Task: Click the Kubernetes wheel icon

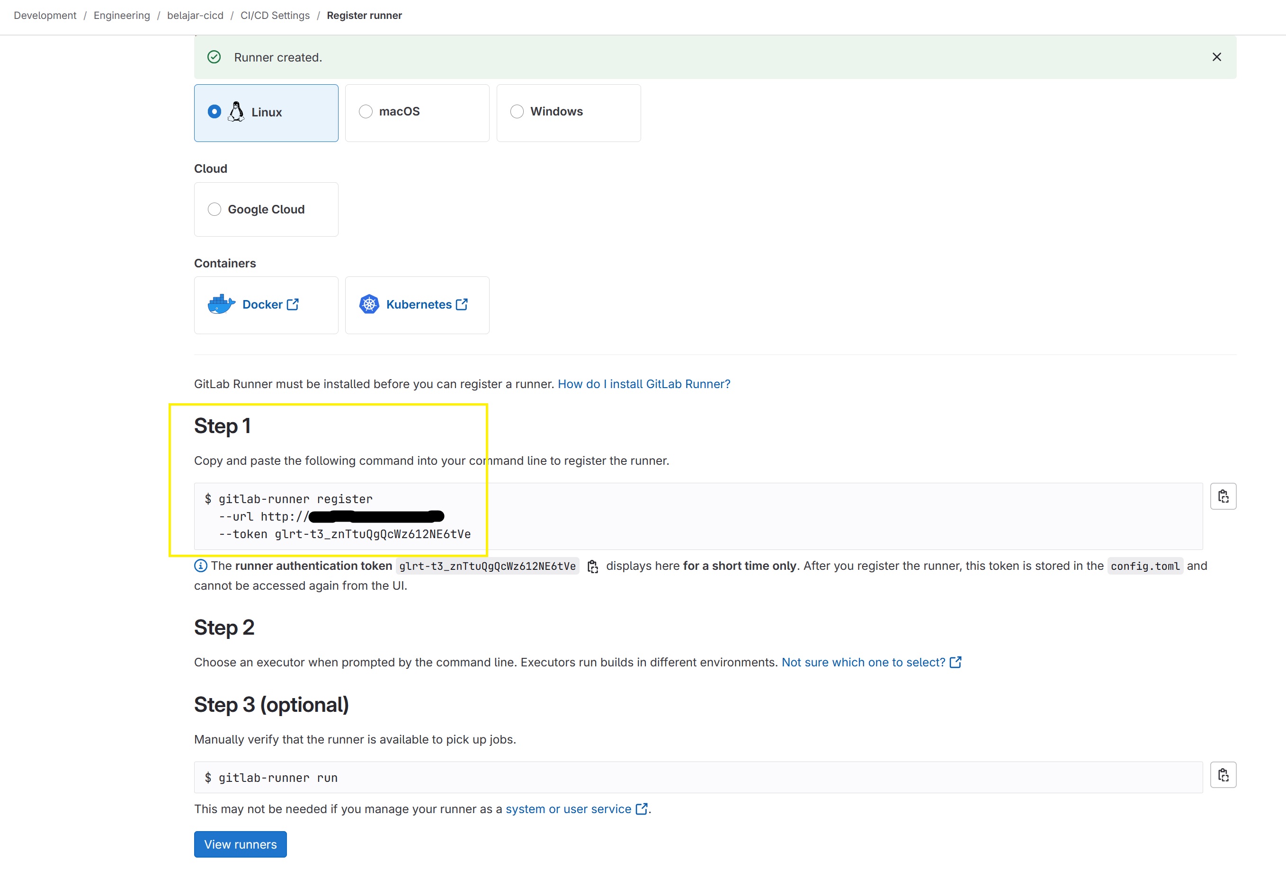Action: coord(369,304)
